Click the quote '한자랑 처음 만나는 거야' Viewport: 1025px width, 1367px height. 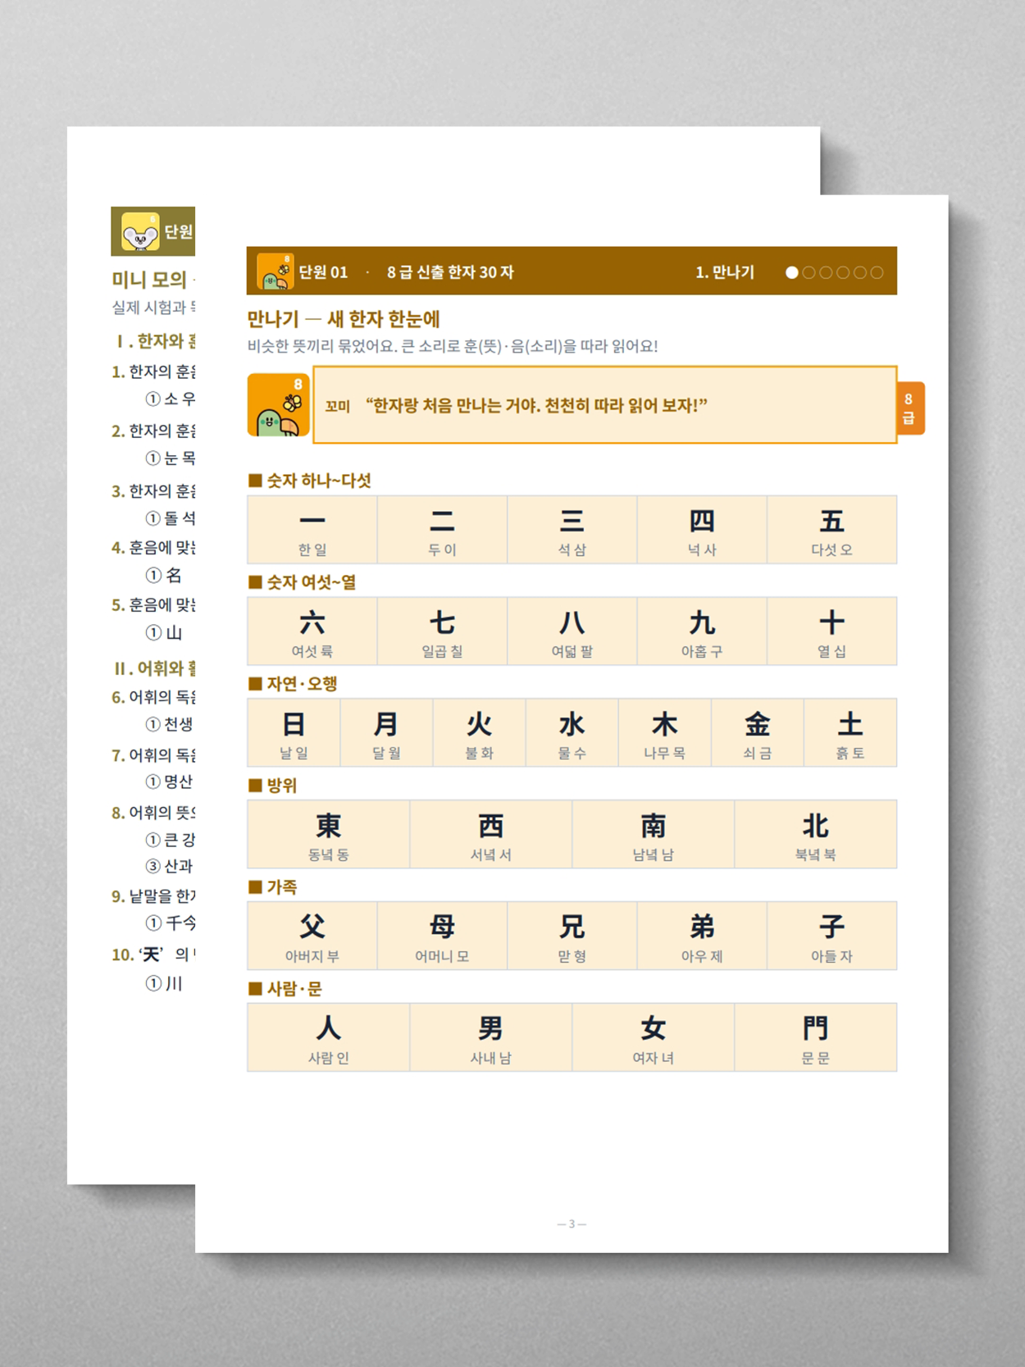[x=536, y=405]
